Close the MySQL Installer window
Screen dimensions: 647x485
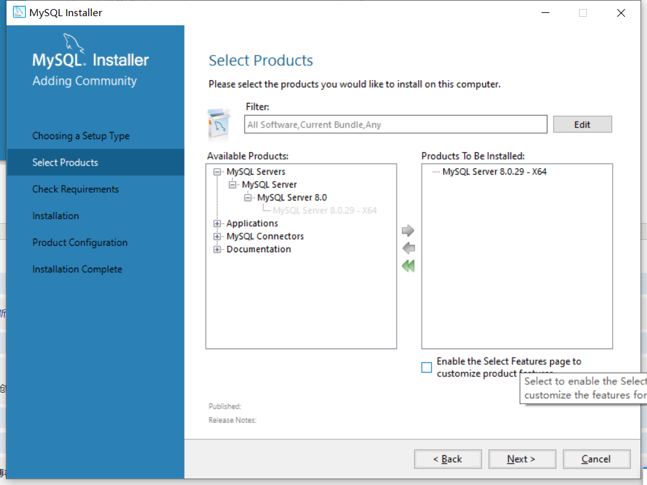click(621, 13)
